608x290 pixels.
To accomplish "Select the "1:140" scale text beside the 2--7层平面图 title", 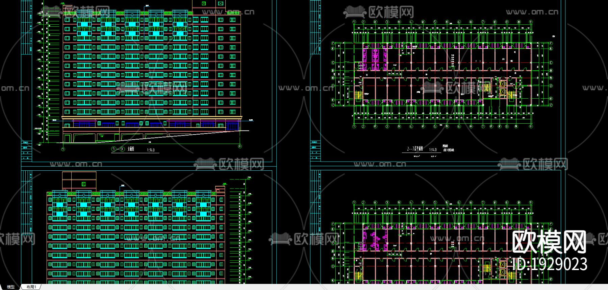I will point(433,149).
